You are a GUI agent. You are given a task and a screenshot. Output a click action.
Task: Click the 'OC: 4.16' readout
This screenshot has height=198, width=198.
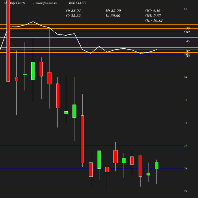point(153,11)
